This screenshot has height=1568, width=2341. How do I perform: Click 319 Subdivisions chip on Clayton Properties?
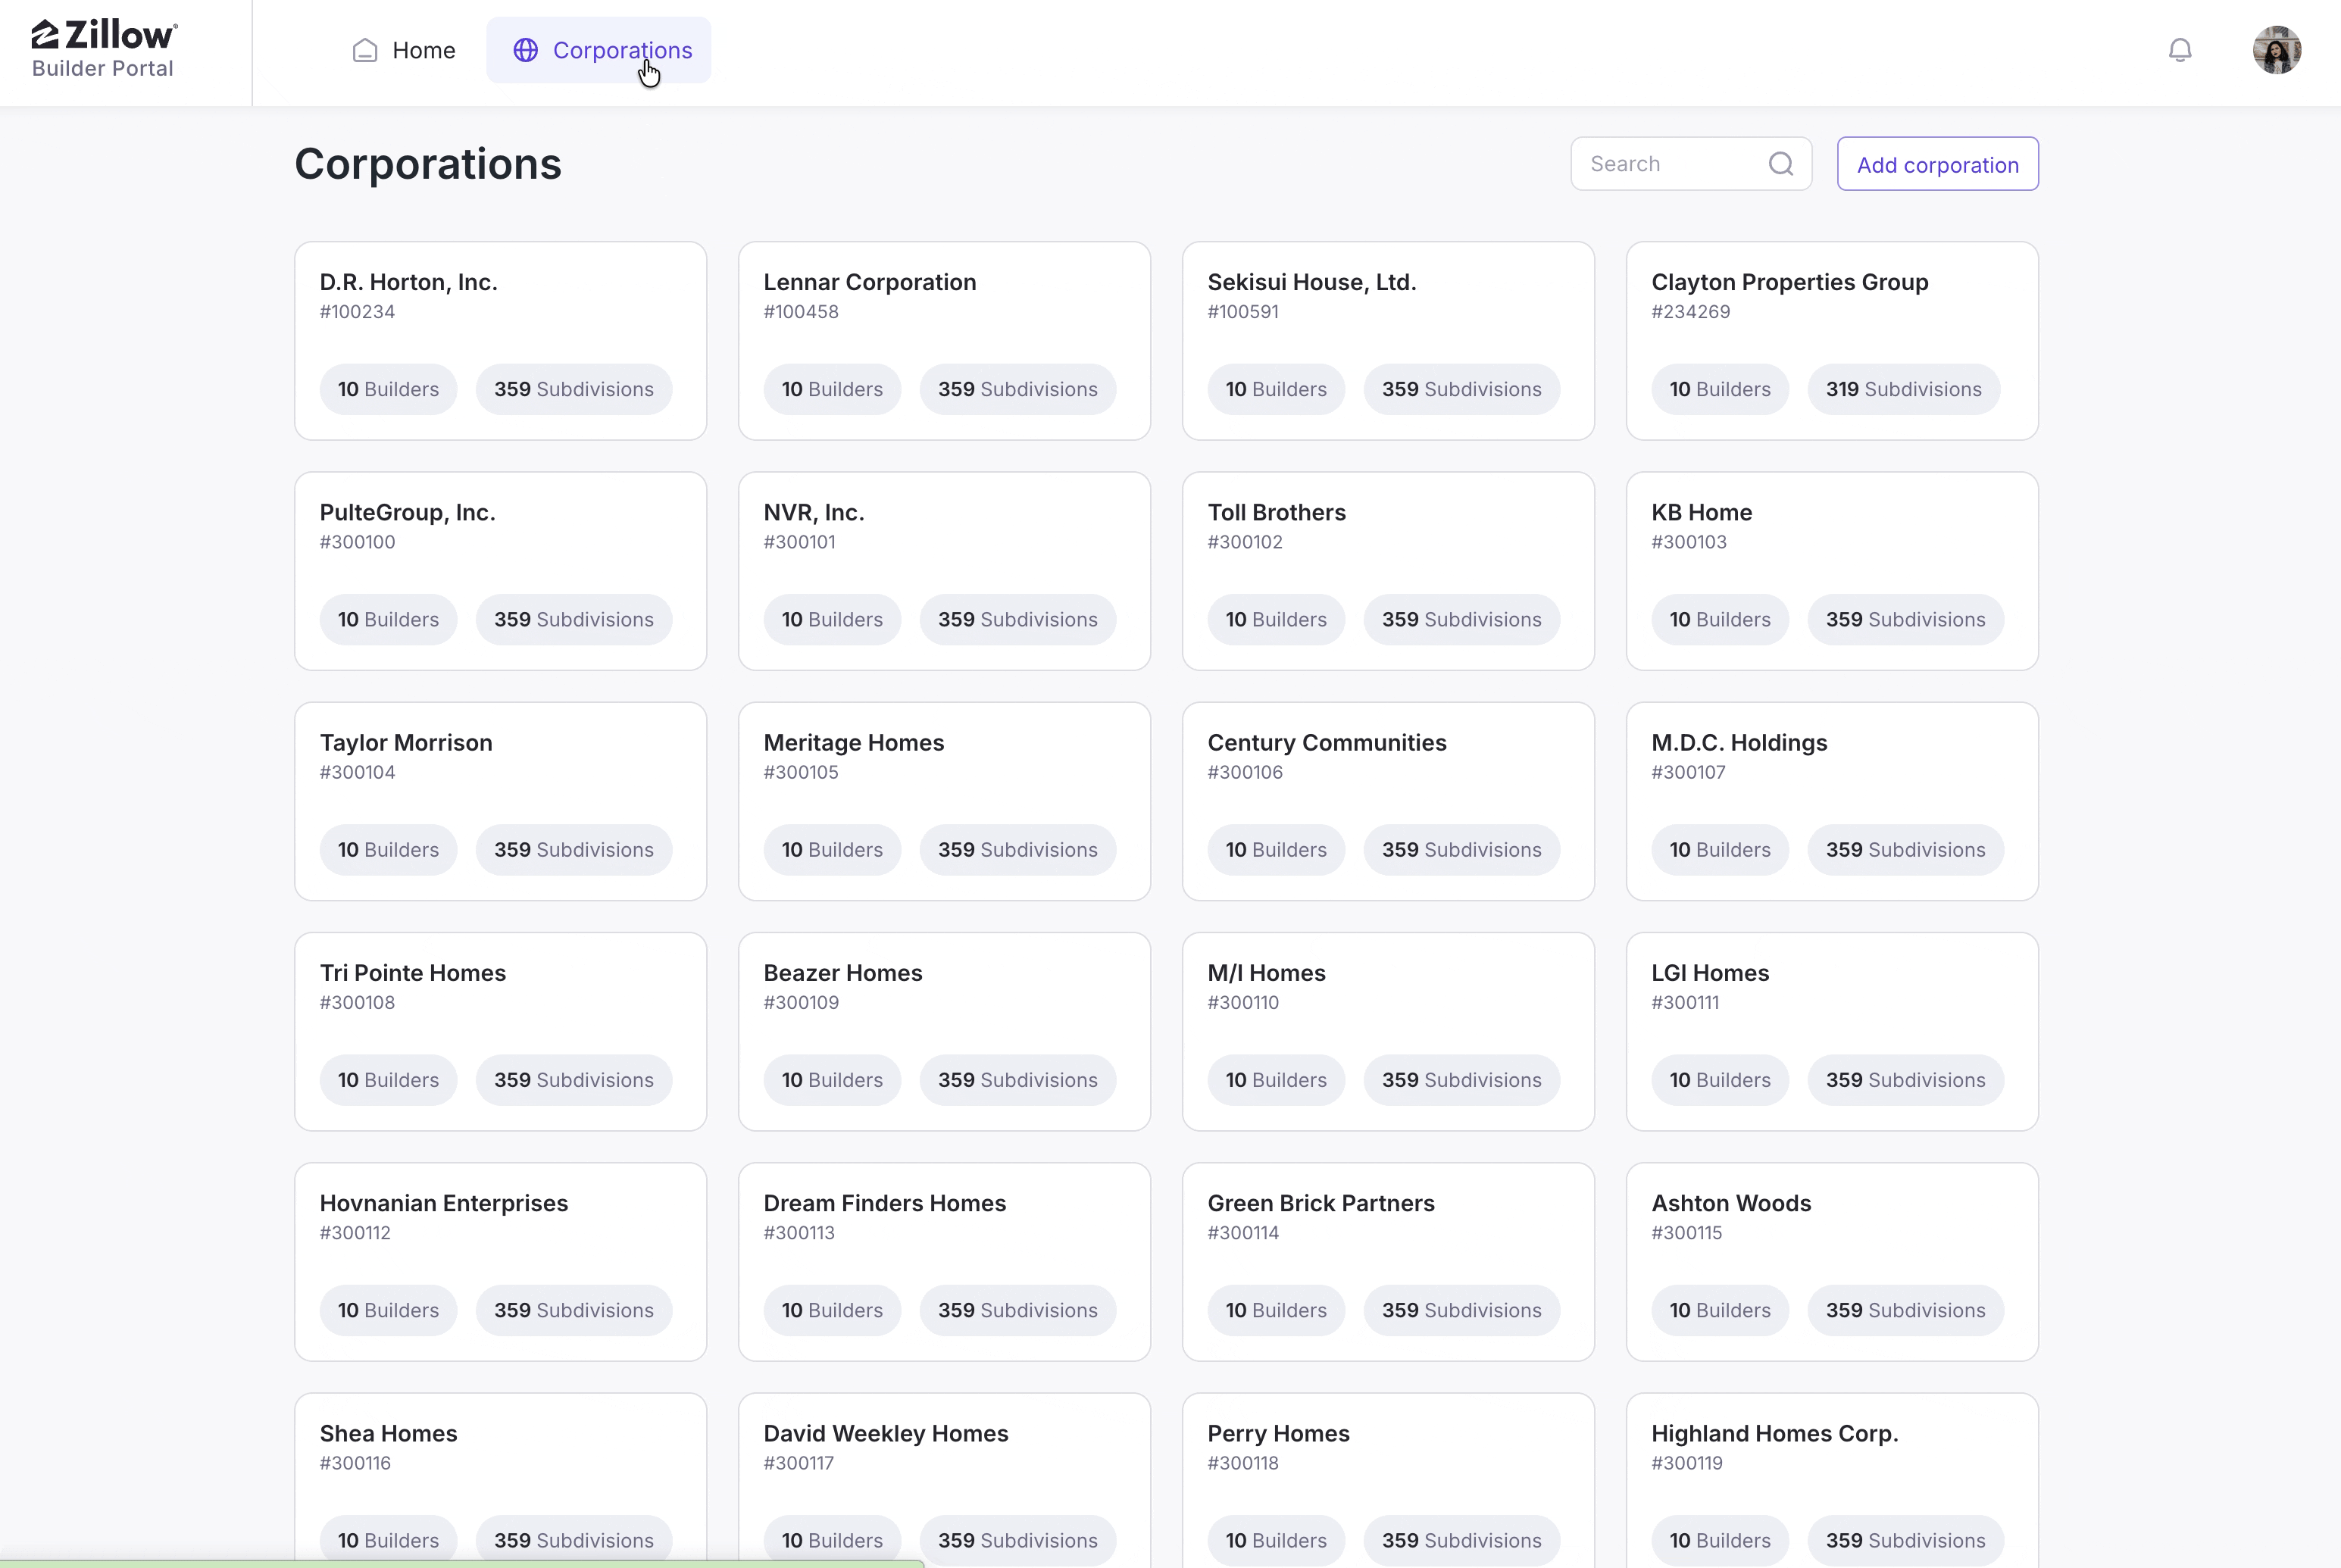[1904, 389]
